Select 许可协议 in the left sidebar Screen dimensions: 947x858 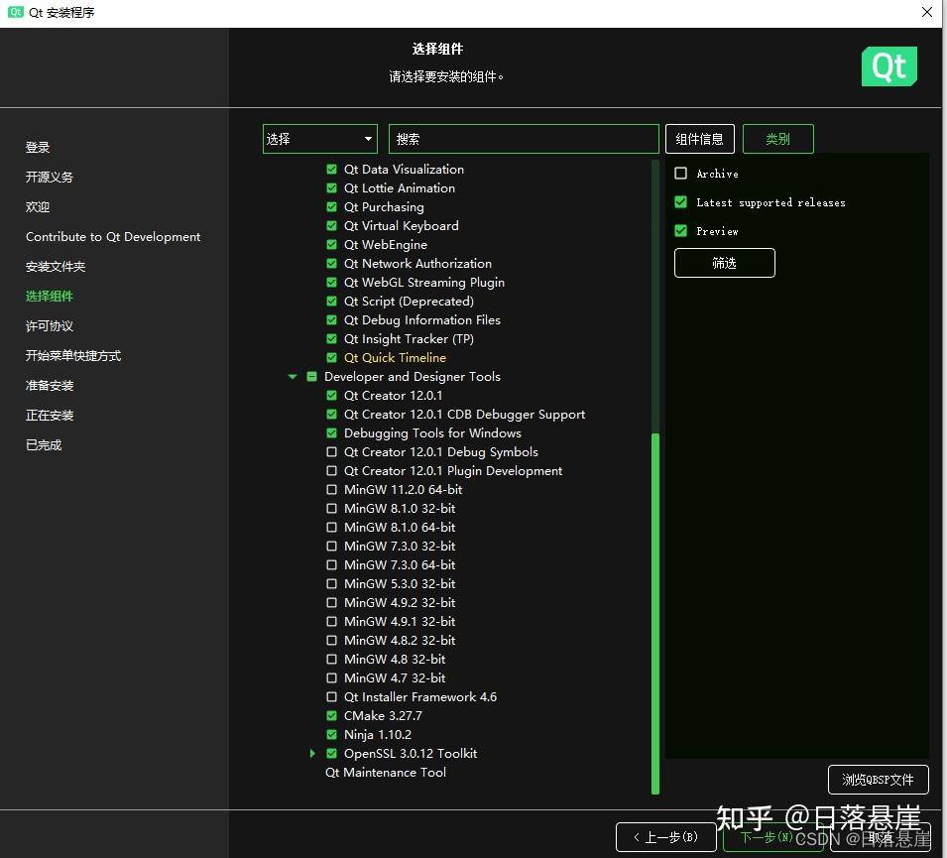click(49, 325)
